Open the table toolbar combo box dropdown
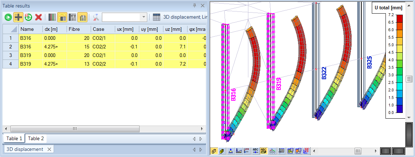This screenshot has height=157, width=415. (x=144, y=17)
